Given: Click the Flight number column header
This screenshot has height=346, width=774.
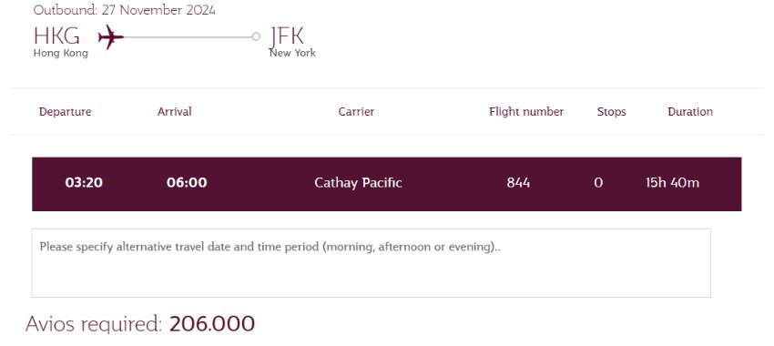Looking at the screenshot, I should 526,112.
